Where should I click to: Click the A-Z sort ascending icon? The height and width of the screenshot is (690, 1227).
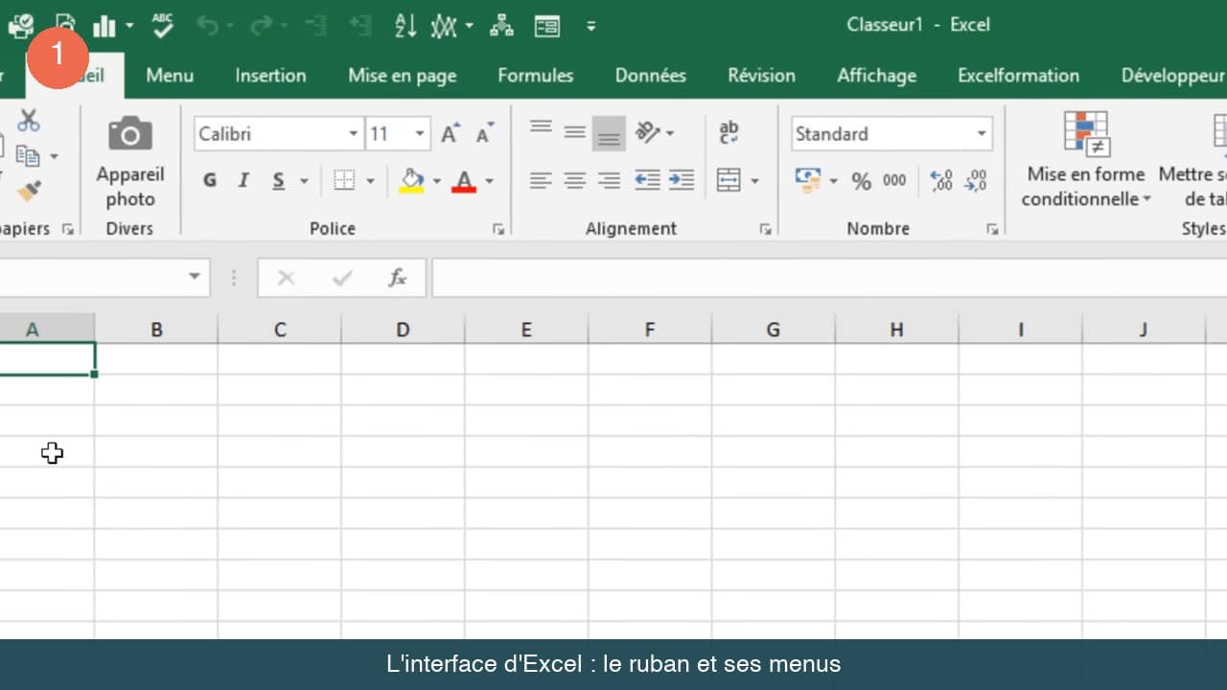(405, 26)
